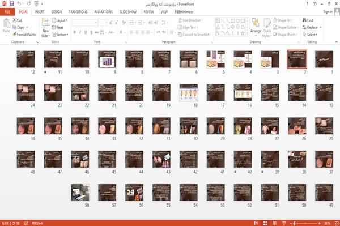The width and height of the screenshot is (340, 226).
Task: Open the Layout dropdown
Action: click(59, 20)
